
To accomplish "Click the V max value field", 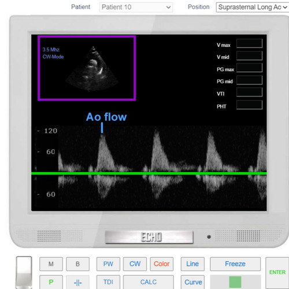I will 249,43.
